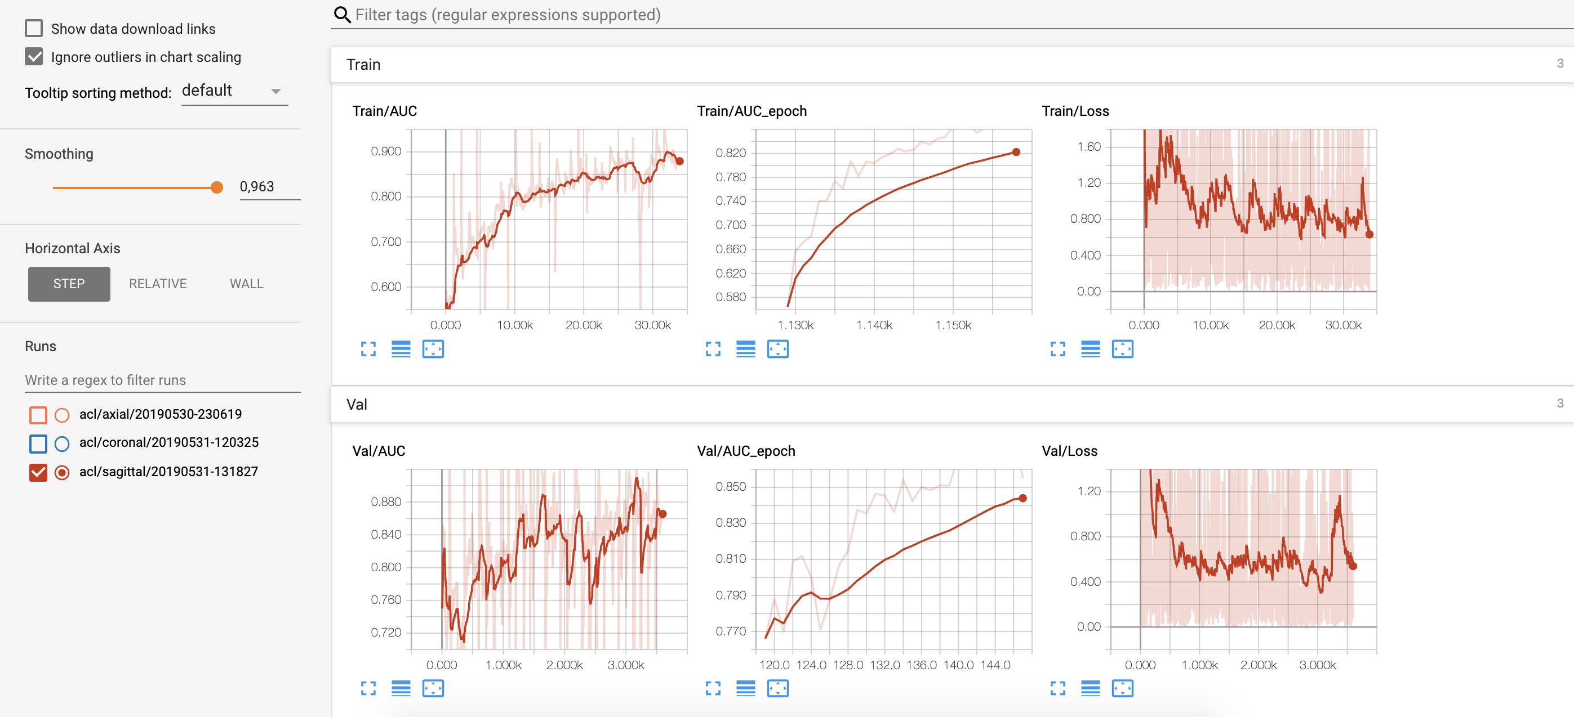Click the regex filter runs input field
The width and height of the screenshot is (1574, 717).
point(162,380)
